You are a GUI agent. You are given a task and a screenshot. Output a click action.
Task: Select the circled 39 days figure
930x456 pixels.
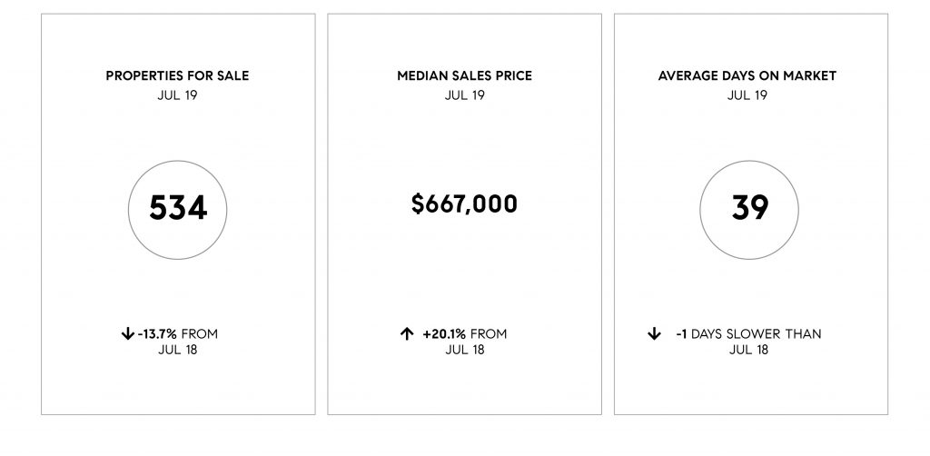click(x=749, y=210)
